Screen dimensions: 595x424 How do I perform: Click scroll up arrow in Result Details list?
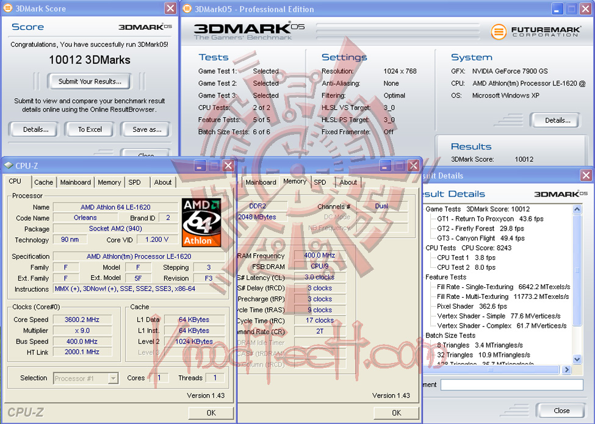[577, 209]
